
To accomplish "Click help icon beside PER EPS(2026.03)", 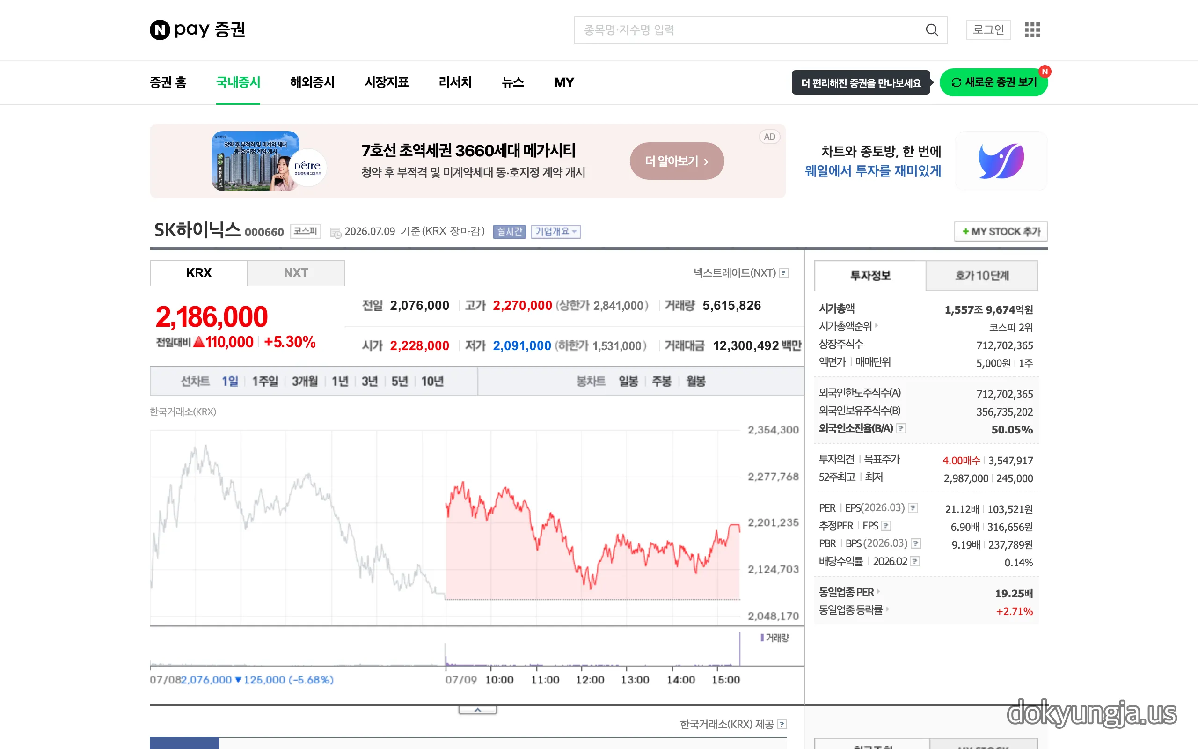I will (913, 508).
